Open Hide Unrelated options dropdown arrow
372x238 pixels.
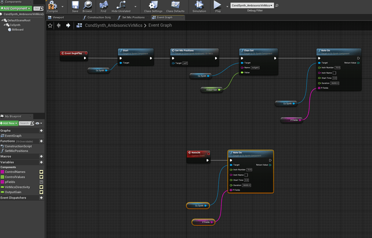pyautogui.click(x=135, y=6)
